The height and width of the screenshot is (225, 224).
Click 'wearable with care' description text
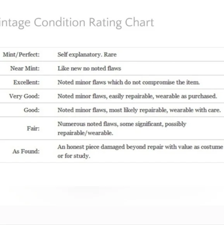coord(195,110)
